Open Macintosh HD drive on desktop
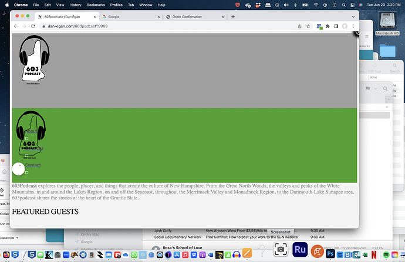 coord(387,22)
